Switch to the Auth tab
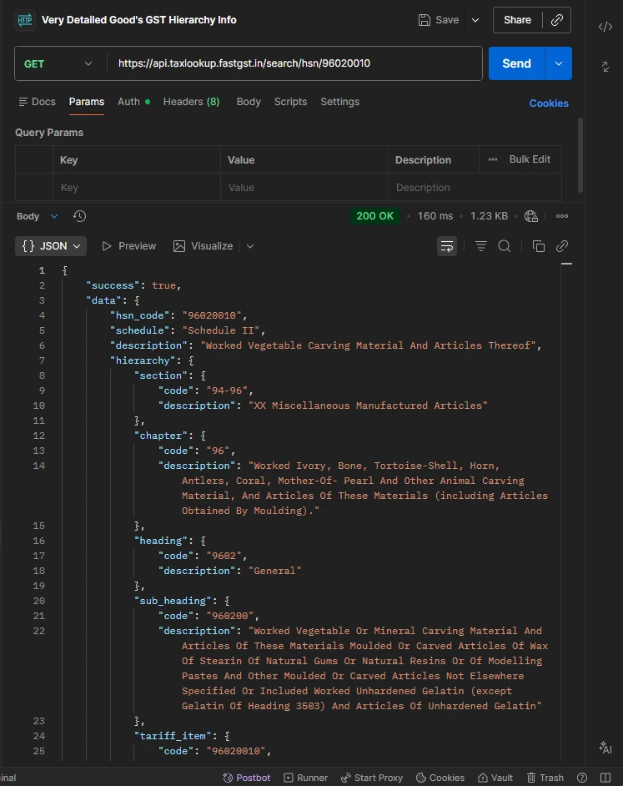Screen dimensions: 623x786 click(x=133, y=102)
